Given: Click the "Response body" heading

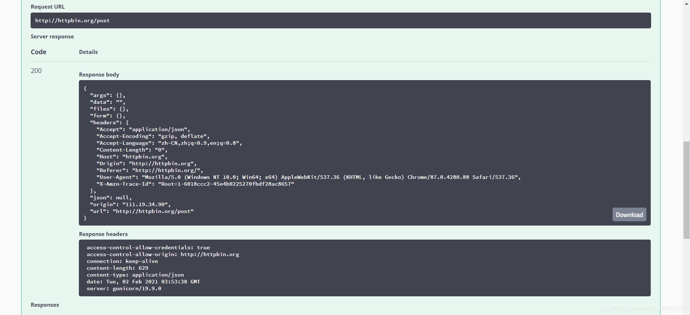Looking at the screenshot, I should coord(99,75).
